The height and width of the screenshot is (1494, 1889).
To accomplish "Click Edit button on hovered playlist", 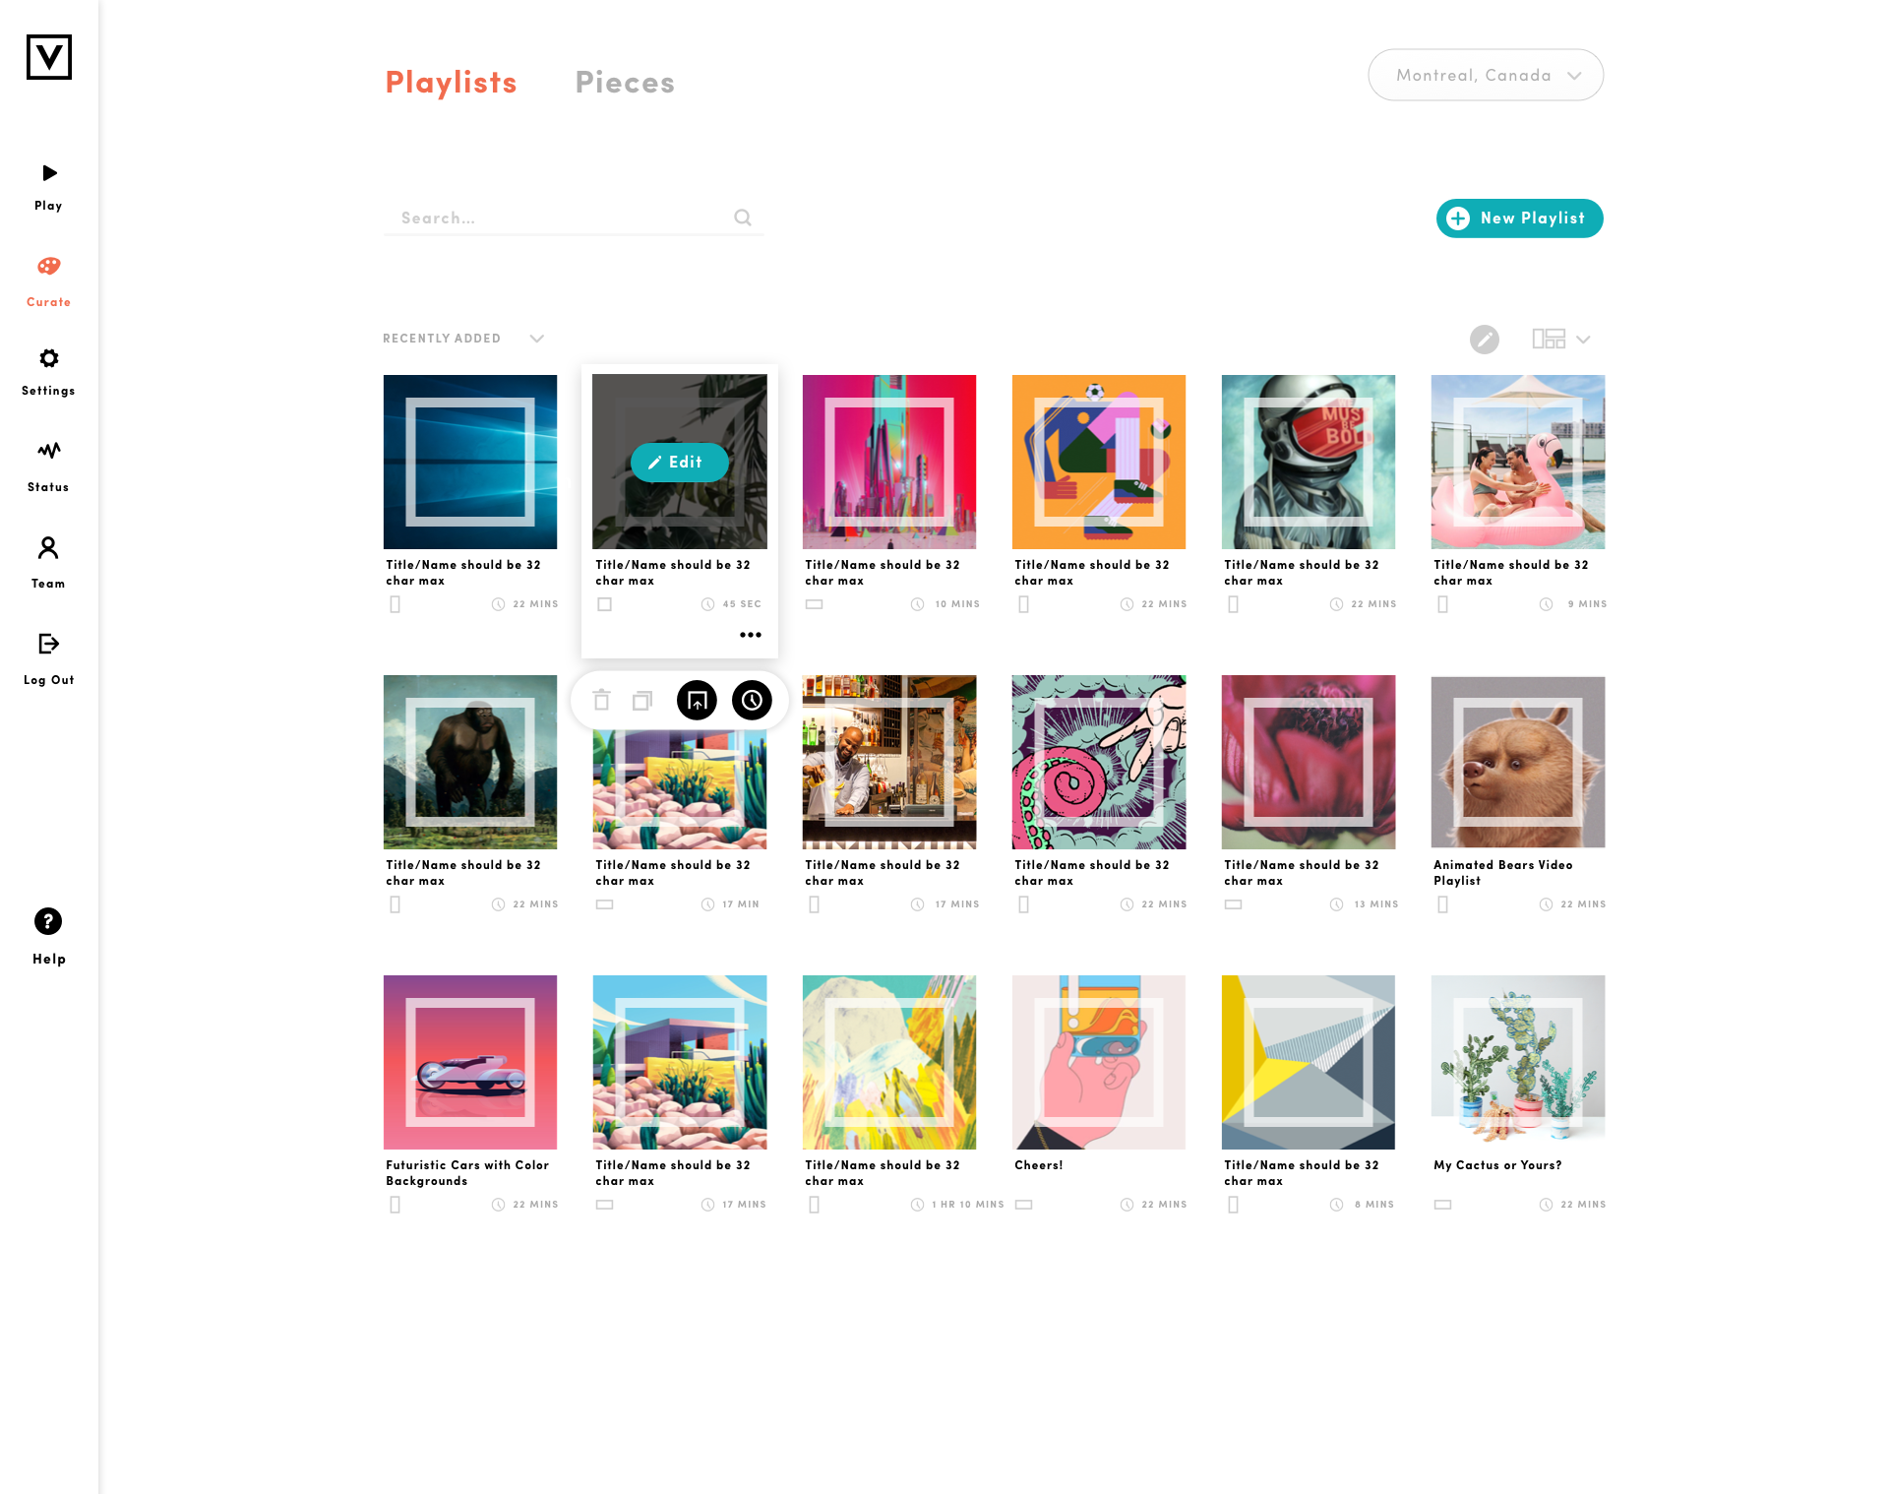I will [x=679, y=462].
